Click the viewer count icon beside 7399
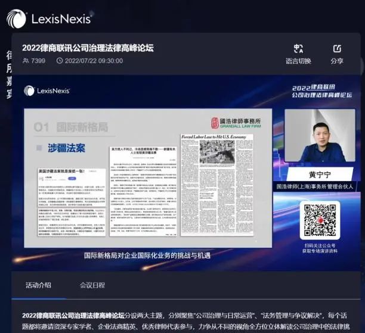 (26, 61)
